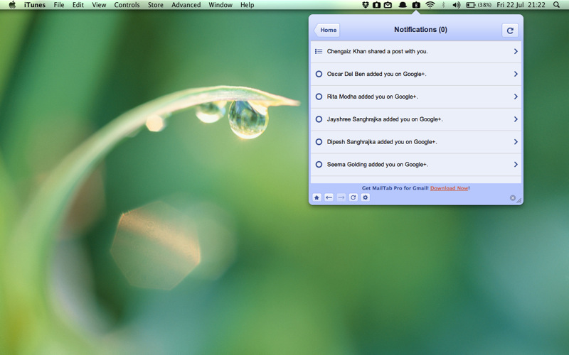The width and height of the screenshot is (569, 355).
Task: Open the Dropbox menu bar icon
Action: 365,5
